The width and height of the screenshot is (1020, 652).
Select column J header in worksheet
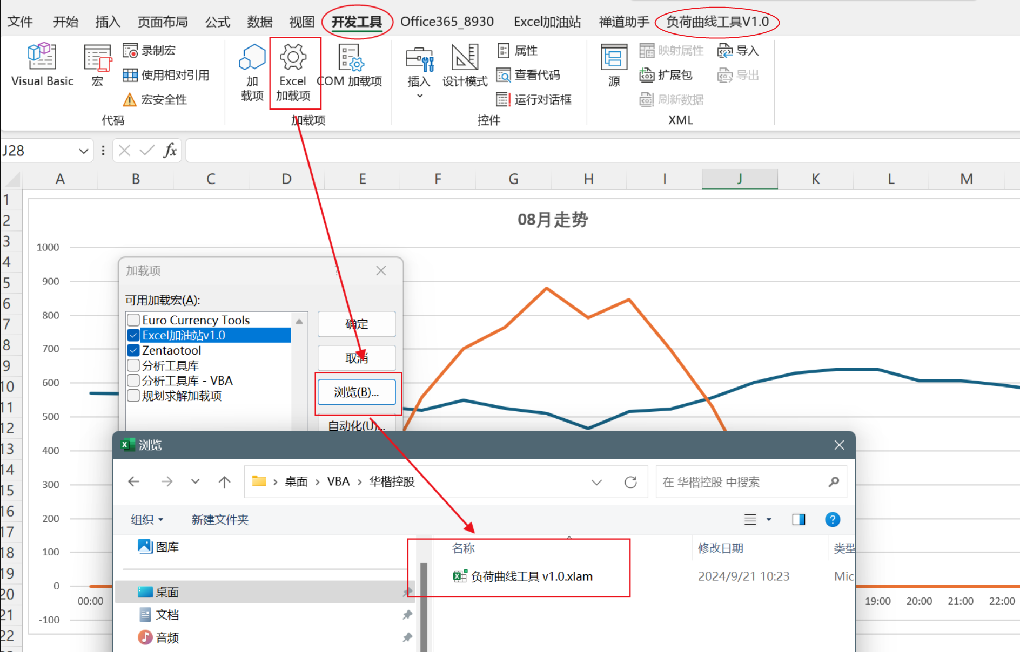pyautogui.click(x=740, y=179)
